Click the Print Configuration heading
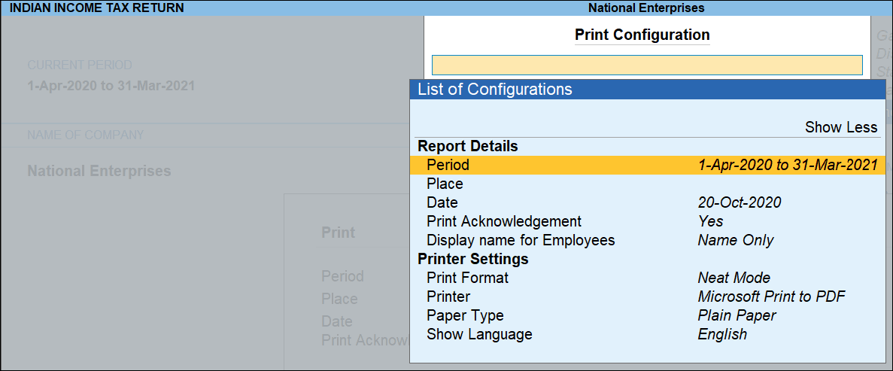This screenshot has height=371, width=893. click(642, 35)
